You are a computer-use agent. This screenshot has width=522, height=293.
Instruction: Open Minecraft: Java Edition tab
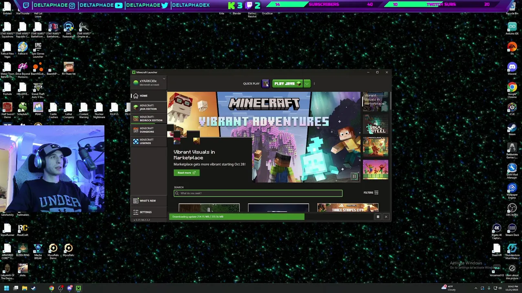[x=149, y=107]
